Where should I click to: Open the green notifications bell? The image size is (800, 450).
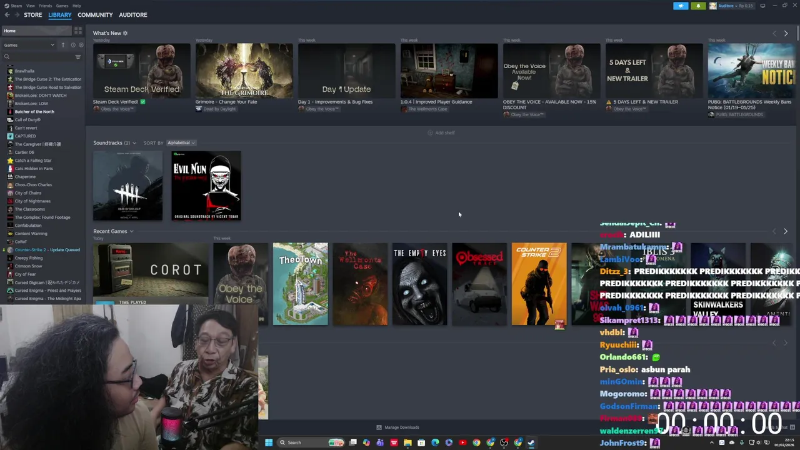pos(698,6)
